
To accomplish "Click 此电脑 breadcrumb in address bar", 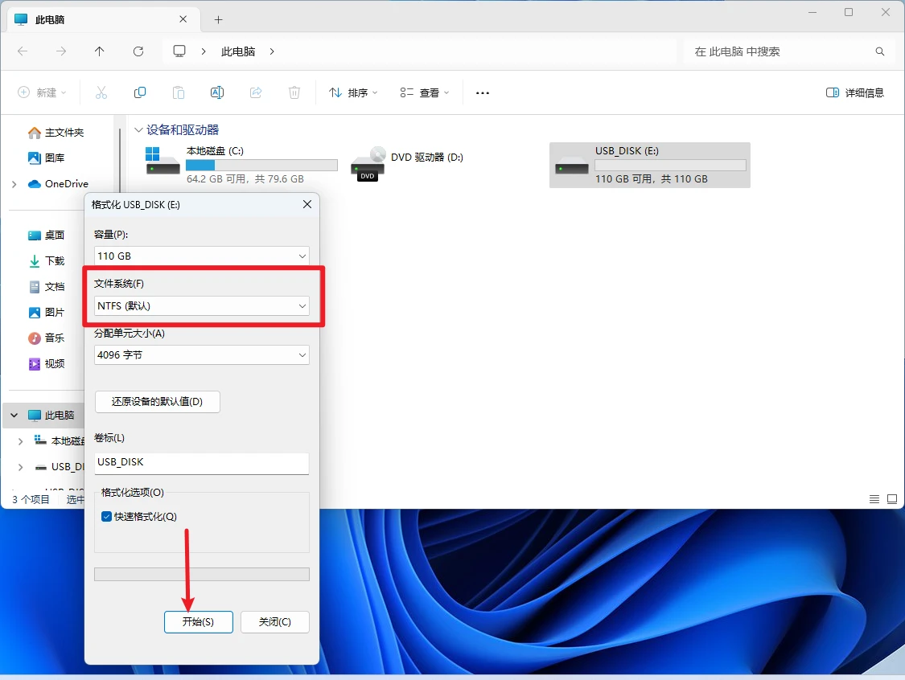I will tap(238, 51).
